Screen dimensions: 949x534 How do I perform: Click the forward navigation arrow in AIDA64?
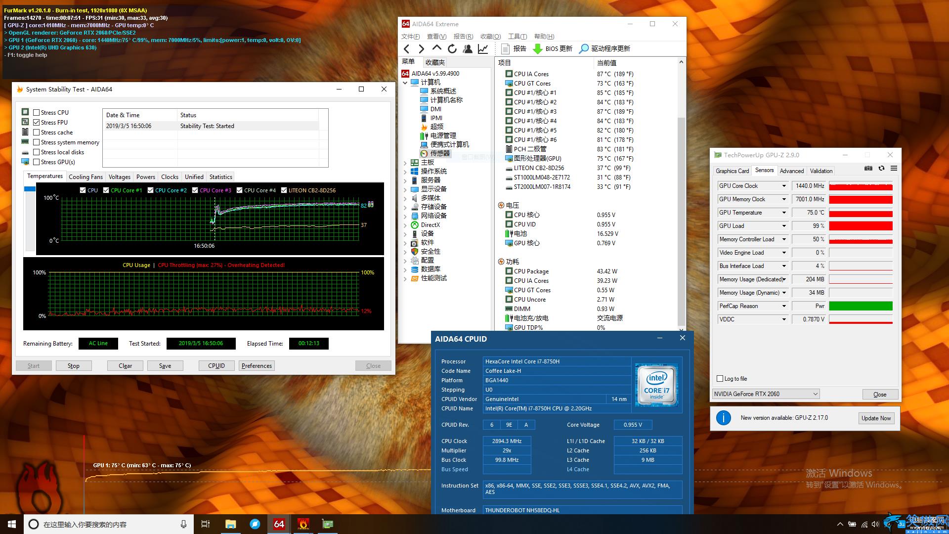[x=422, y=48]
